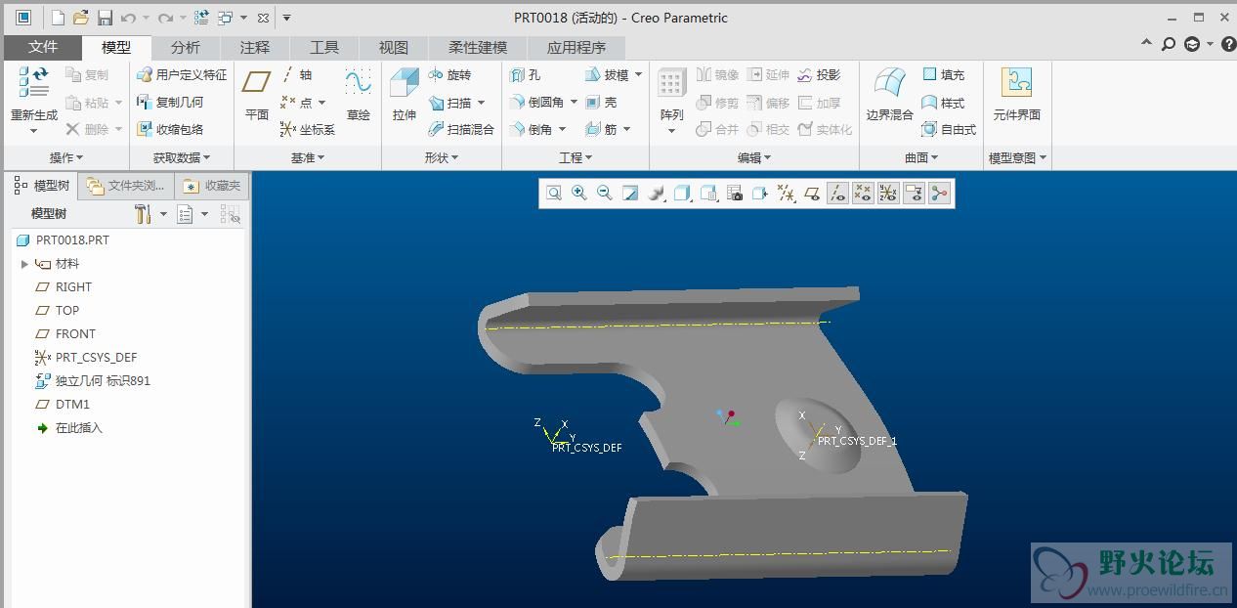
Task: Open model tree settings dropdown (hammer icon)
Action: pyautogui.click(x=150, y=214)
